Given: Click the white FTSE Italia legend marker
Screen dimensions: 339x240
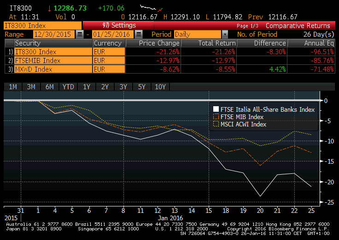Looking at the screenshot, I should [216, 109].
